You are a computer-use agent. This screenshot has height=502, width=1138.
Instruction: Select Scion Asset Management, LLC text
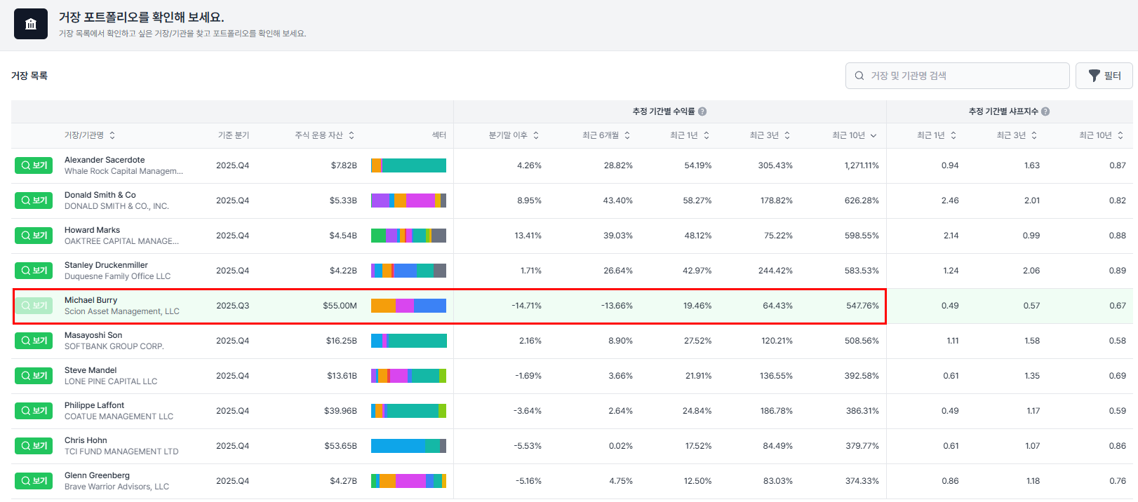click(x=122, y=311)
